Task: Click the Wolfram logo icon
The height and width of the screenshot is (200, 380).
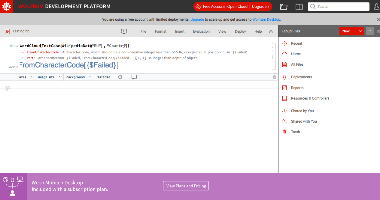Action: pyautogui.click(x=7, y=7)
